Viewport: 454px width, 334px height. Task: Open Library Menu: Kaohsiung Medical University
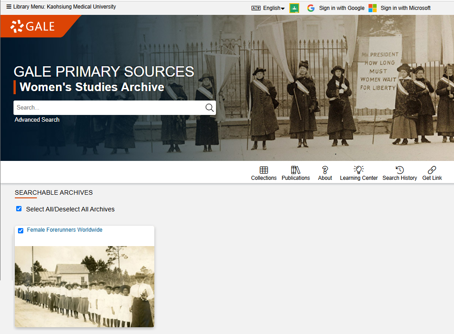[x=61, y=7]
